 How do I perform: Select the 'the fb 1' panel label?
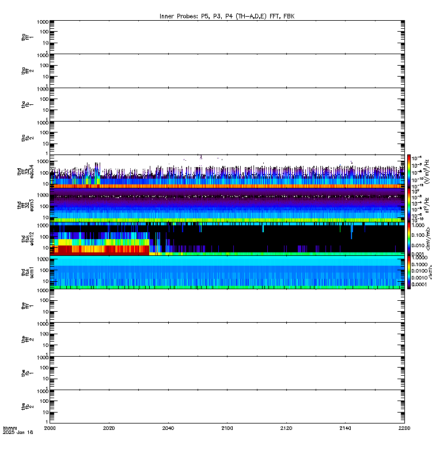tap(27, 373)
